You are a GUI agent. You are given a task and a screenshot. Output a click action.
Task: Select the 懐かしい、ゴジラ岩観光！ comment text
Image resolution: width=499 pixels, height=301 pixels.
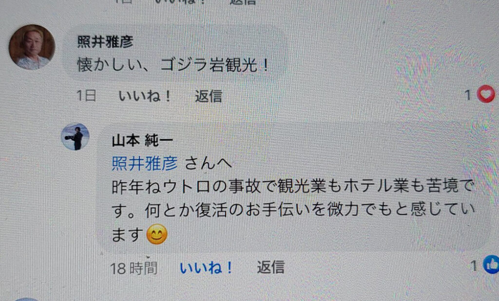(173, 65)
